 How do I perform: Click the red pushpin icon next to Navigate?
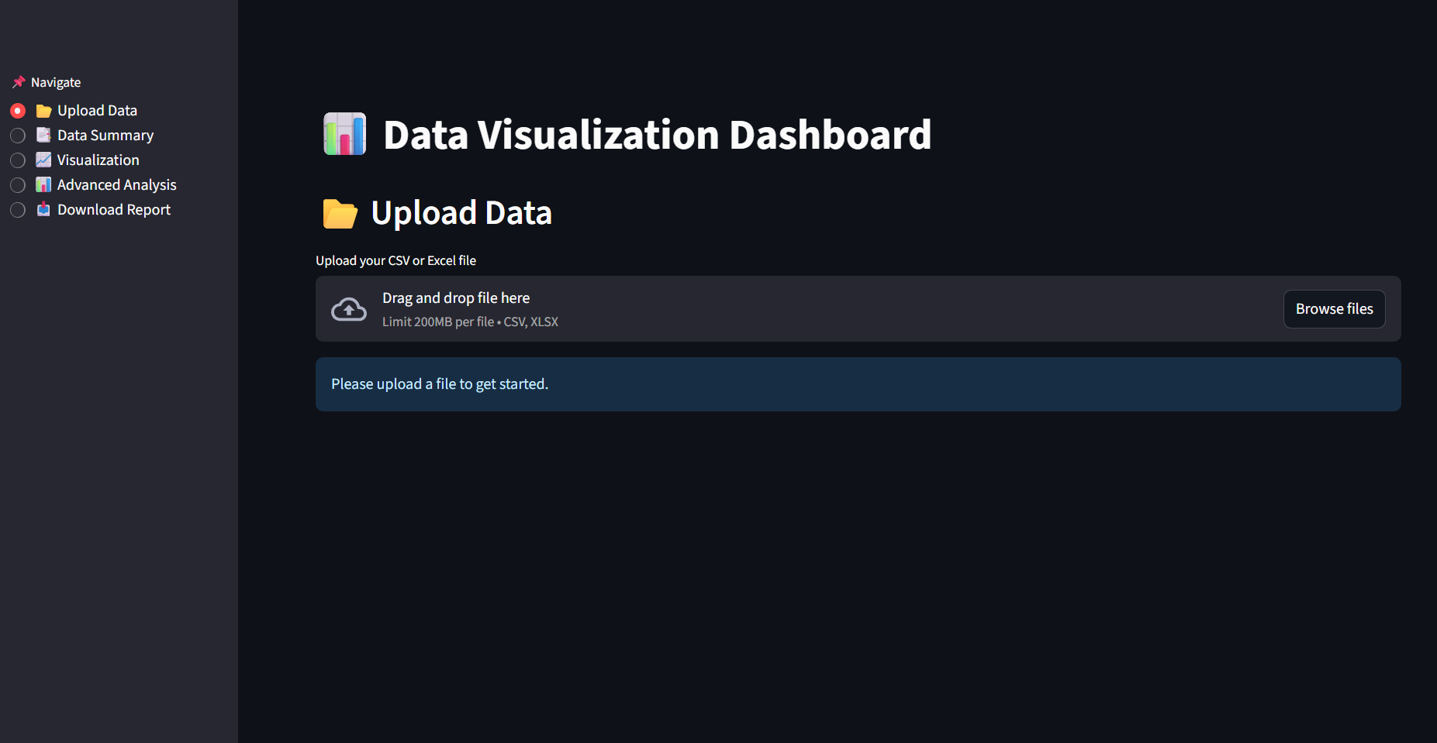point(19,82)
